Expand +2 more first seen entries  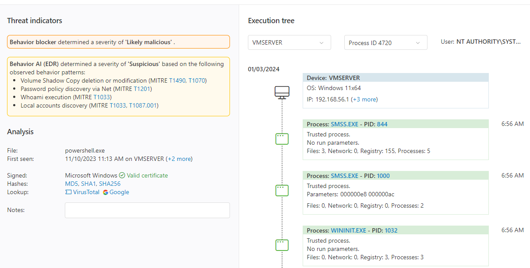click(x=180, y=159)
